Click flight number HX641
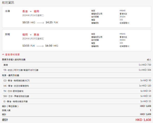153x123 pixels. (123, 34)
